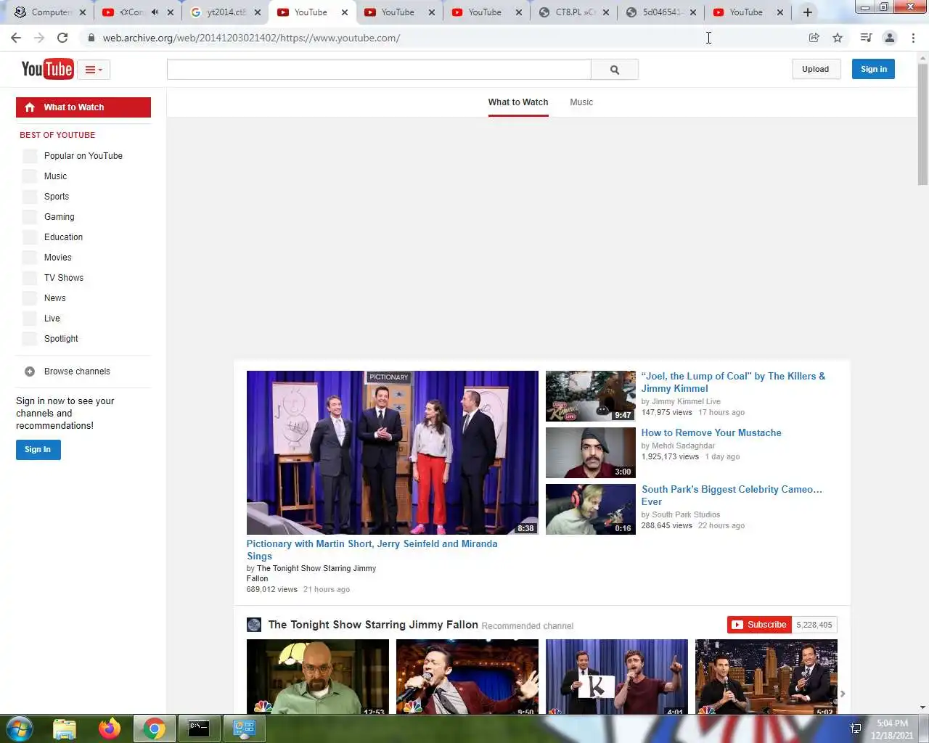Subscribe to The Tonight Show channel
The height and width of the screenshot is (743, 929).
pyautogui.click(x=759, y=625)
